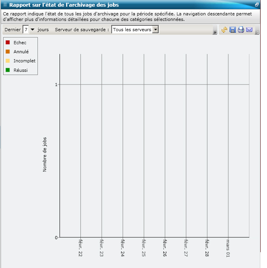This screenshot has width=267, height=268.
Task: Click the orange Annulé legend swatch
Action: (x=7, y=52)
